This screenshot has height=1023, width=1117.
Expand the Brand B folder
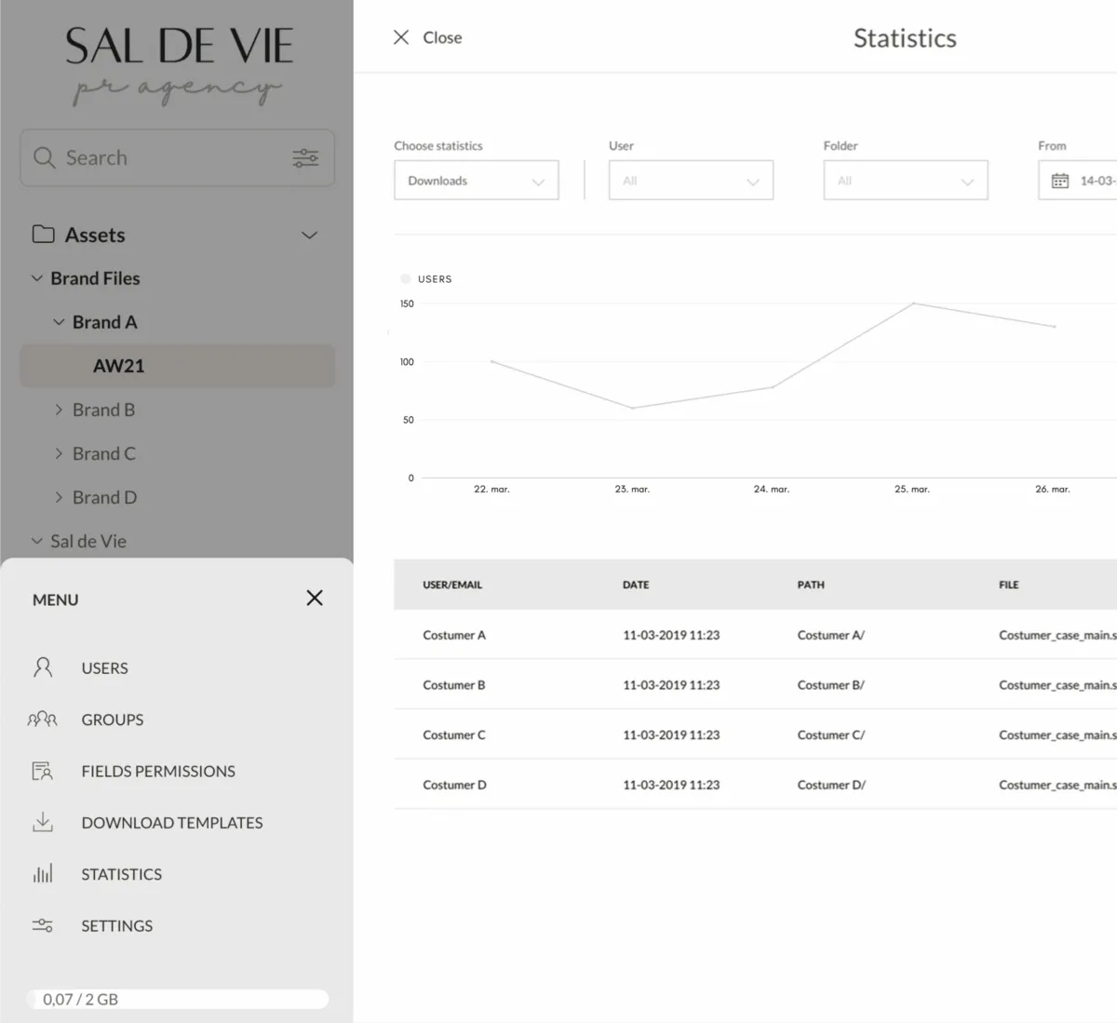[59, 410]
